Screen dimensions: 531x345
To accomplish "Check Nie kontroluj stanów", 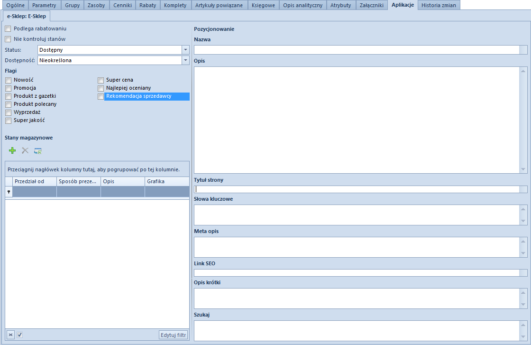I will pyautogui.click(x=8, y=39).
